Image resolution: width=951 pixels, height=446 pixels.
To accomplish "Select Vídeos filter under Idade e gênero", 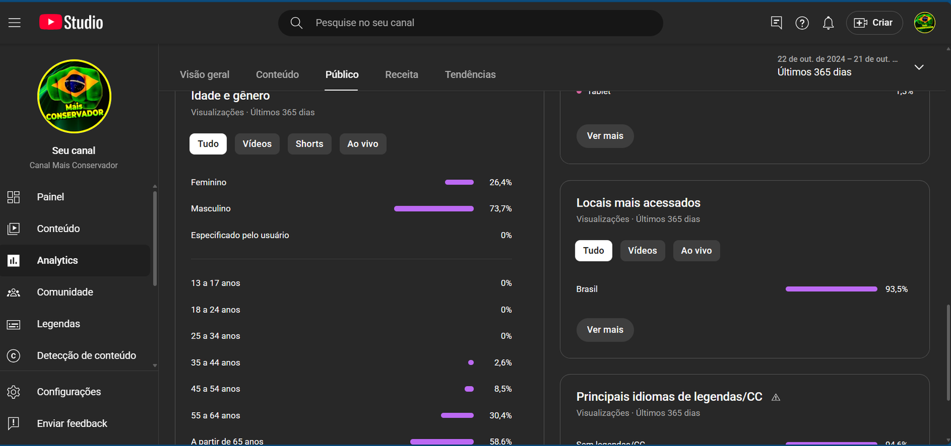I will 257,144.
